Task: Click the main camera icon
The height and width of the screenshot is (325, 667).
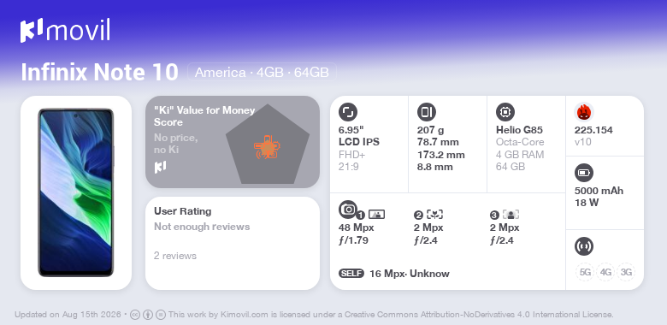Action: 348,209
